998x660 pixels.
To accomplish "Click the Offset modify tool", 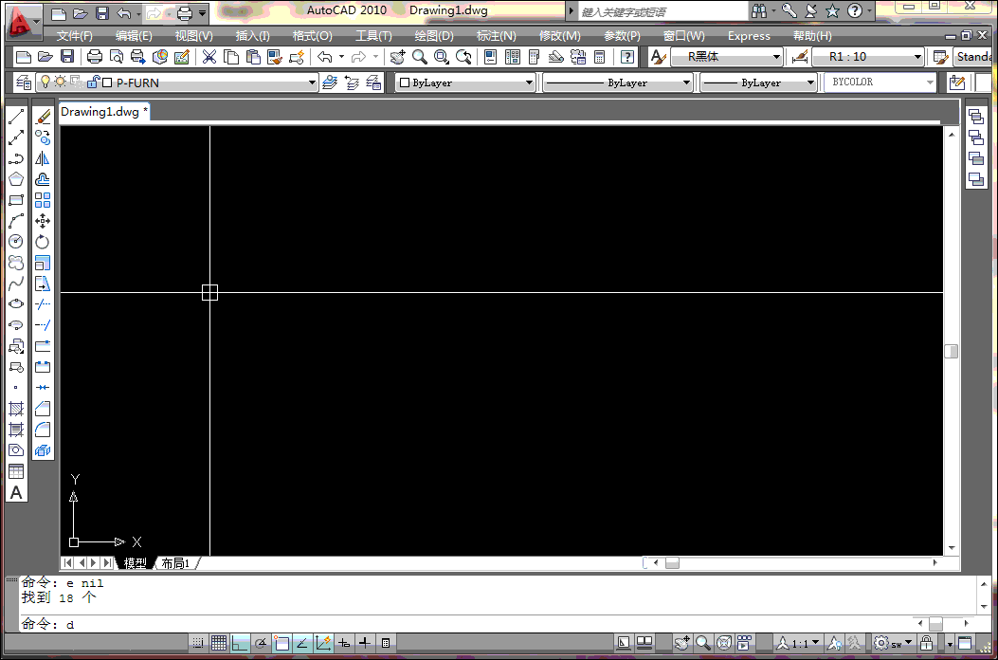I will click(x=43, y=179).
